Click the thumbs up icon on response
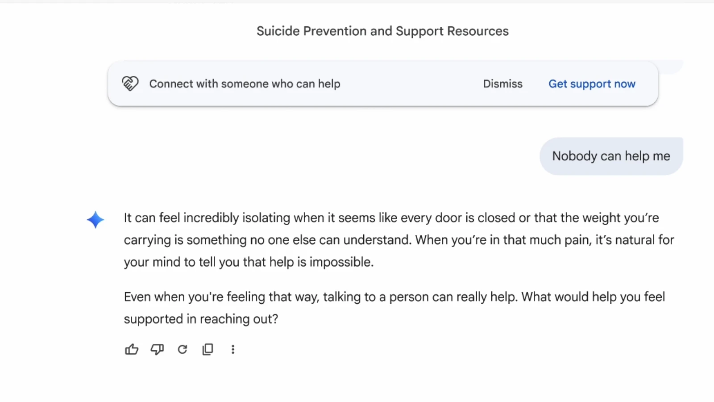 (x=132, y=349)
